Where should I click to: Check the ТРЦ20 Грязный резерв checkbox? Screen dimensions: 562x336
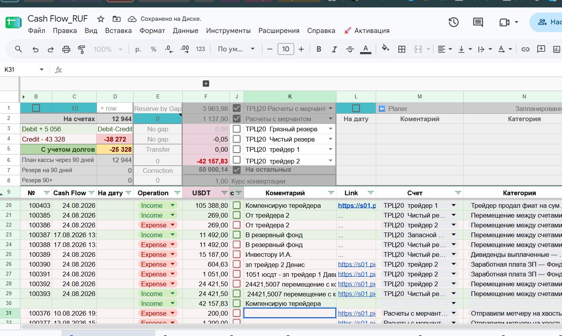pos(236,129)
